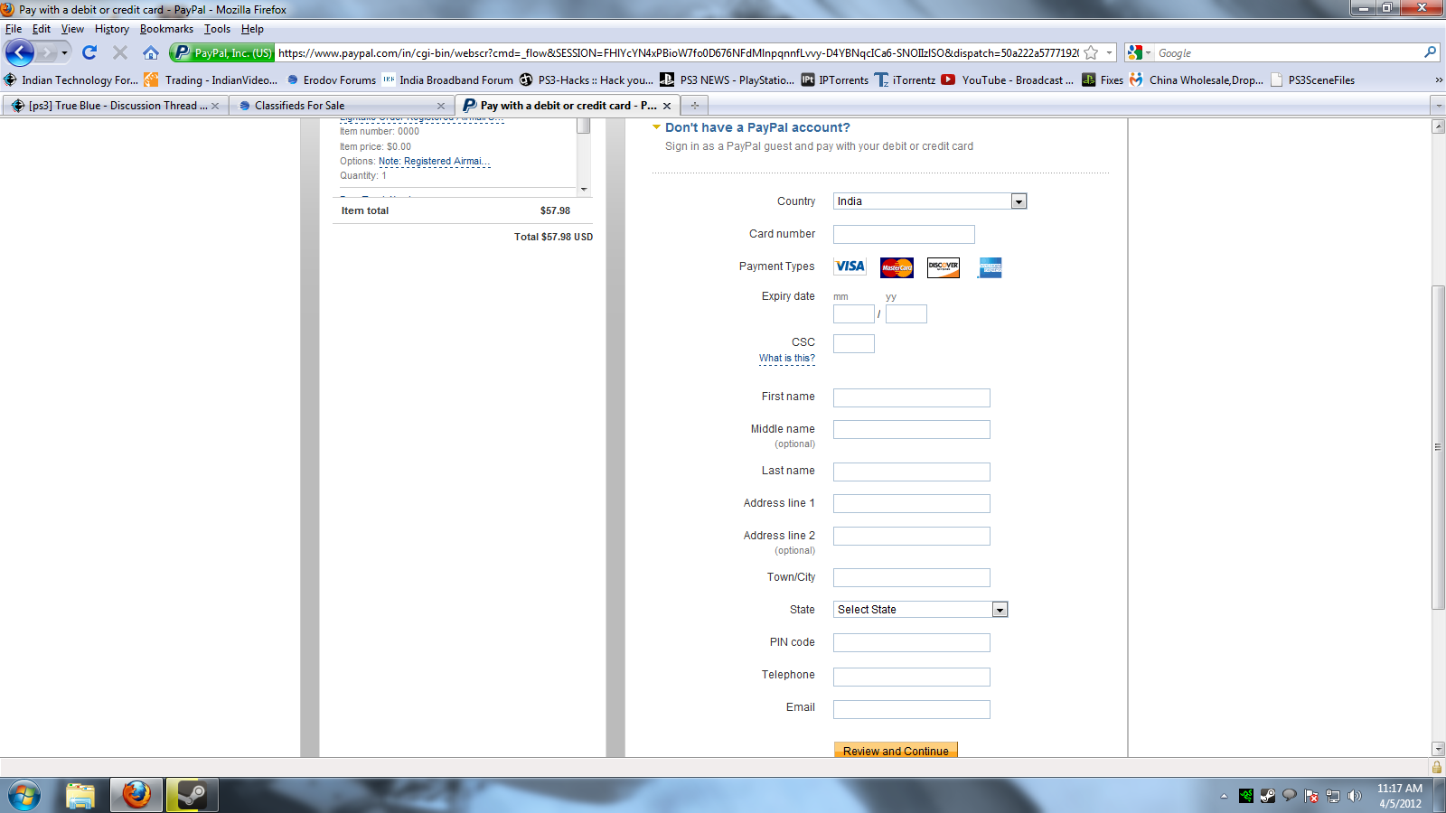Image resolution: width=1446 pixels, height=813 pixels.
Task: Click the Address line 1 field
Action: [912, 504]
